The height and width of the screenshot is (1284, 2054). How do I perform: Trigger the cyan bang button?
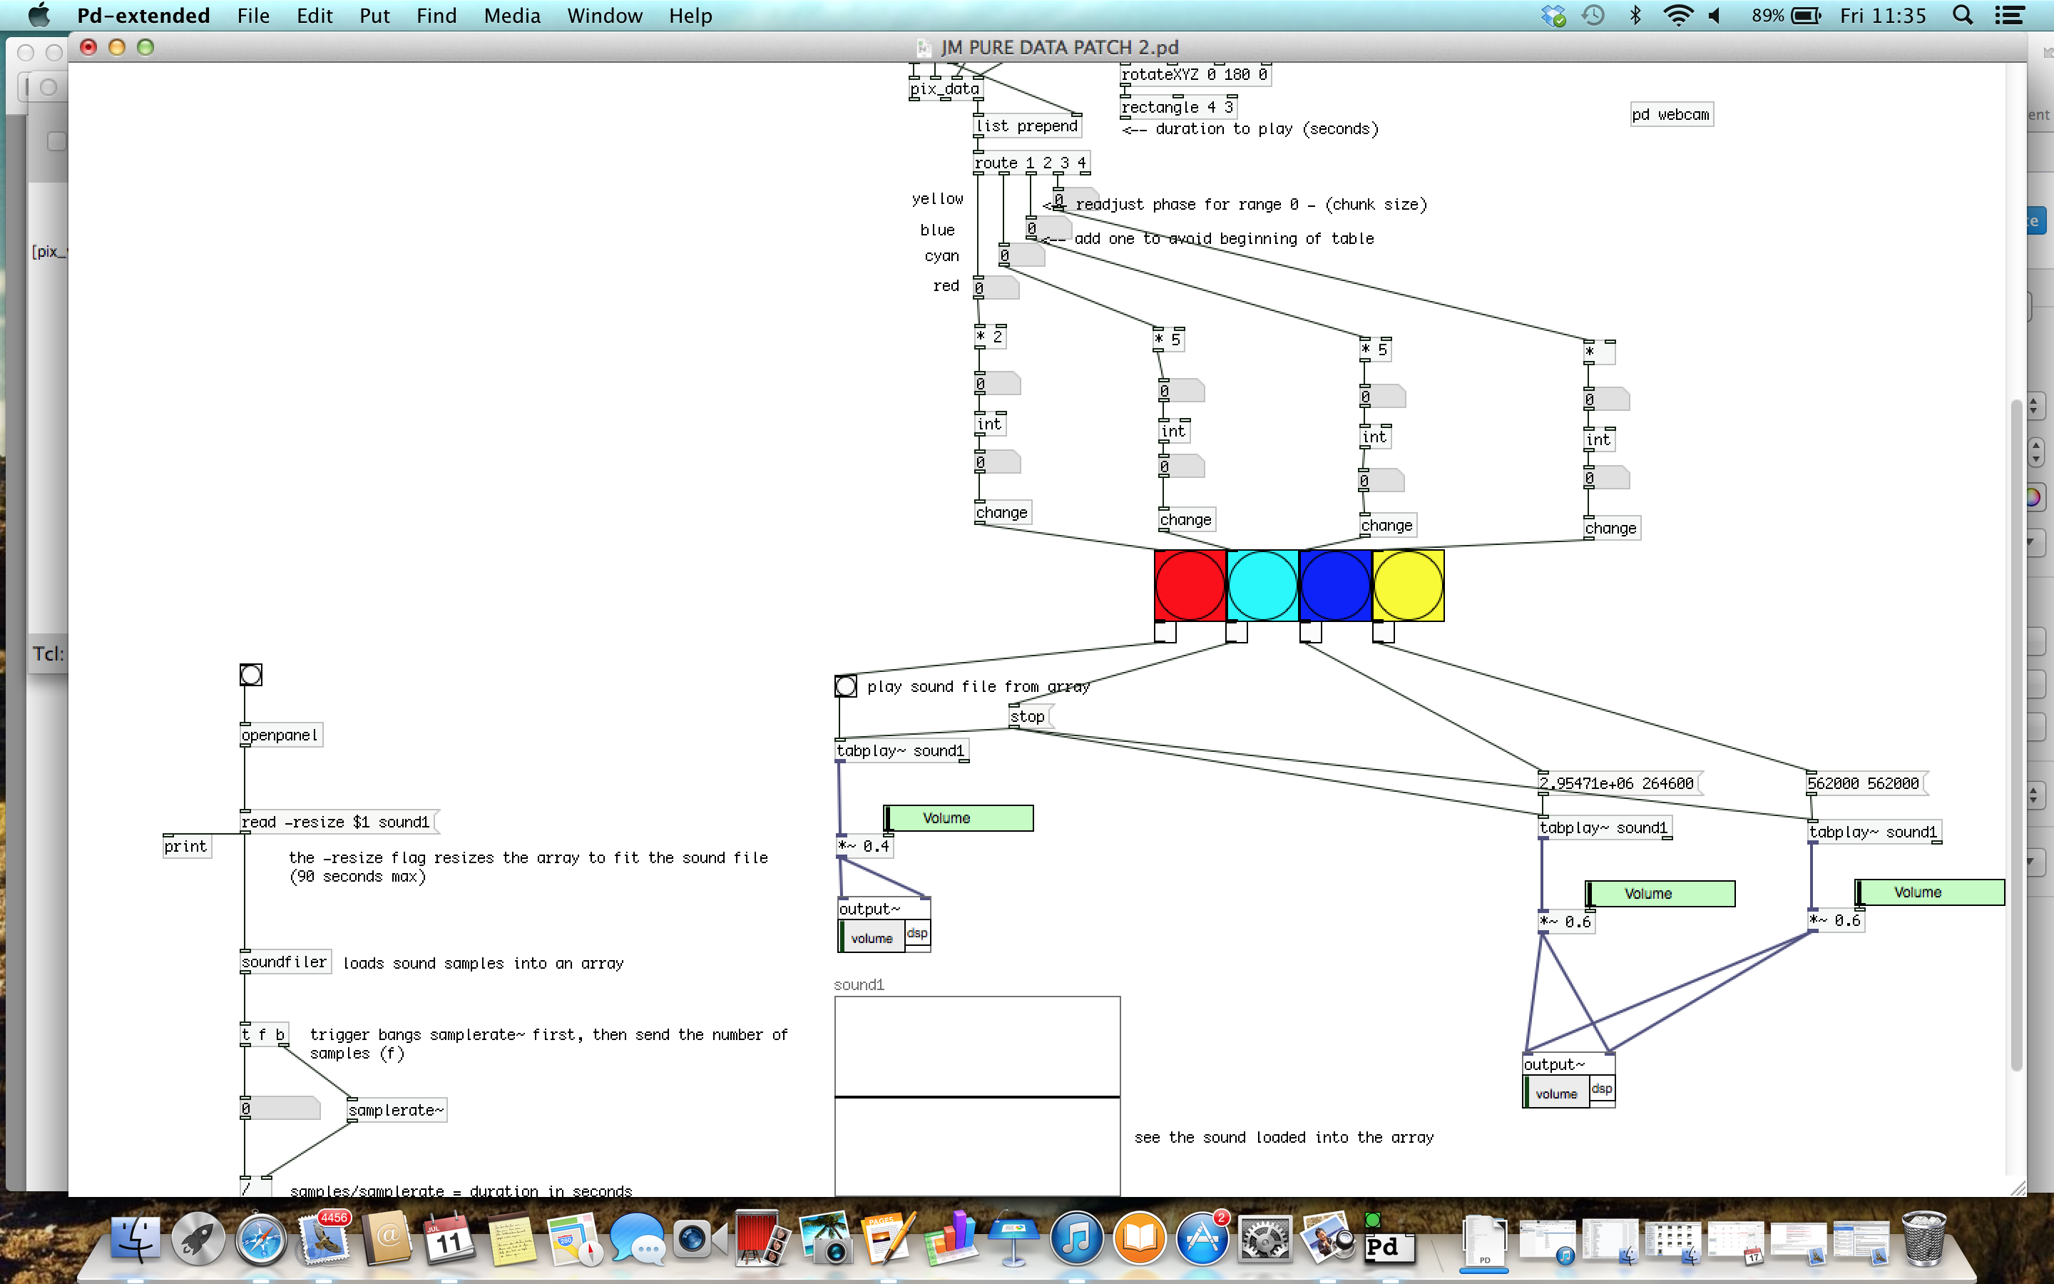pos(1262,585)
